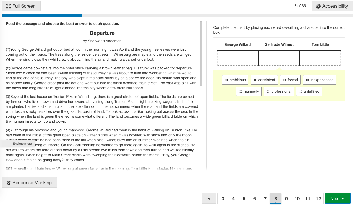The image size is (355, 208).
Task: Click the drag handle on the inexperienced chip
Action: (307, 80)
